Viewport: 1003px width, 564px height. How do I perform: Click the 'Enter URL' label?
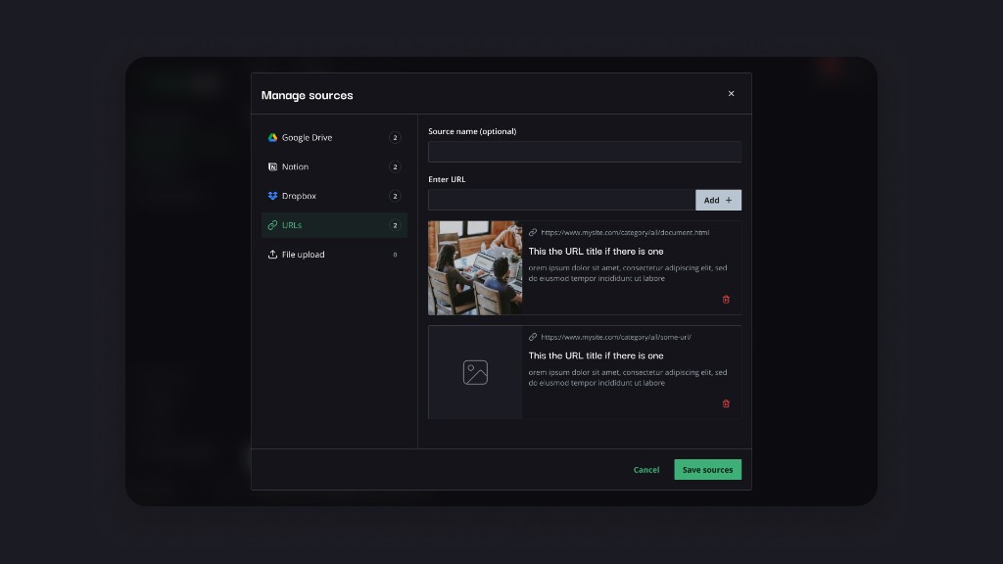pos(447,179)
